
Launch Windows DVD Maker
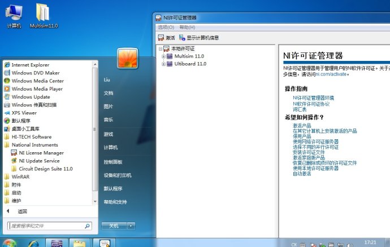click(32, 73)
